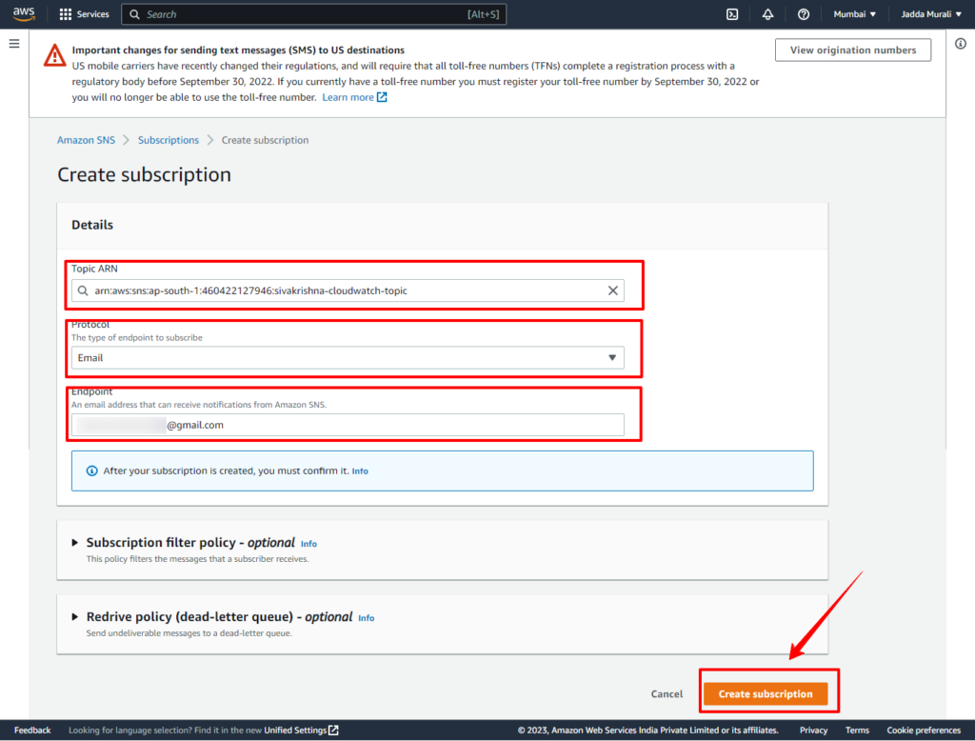The height and width of the screenshot is (741, 975).
Task: Click the AWS logo home icon
Action: pyautogui.click(x=24, y=13)
